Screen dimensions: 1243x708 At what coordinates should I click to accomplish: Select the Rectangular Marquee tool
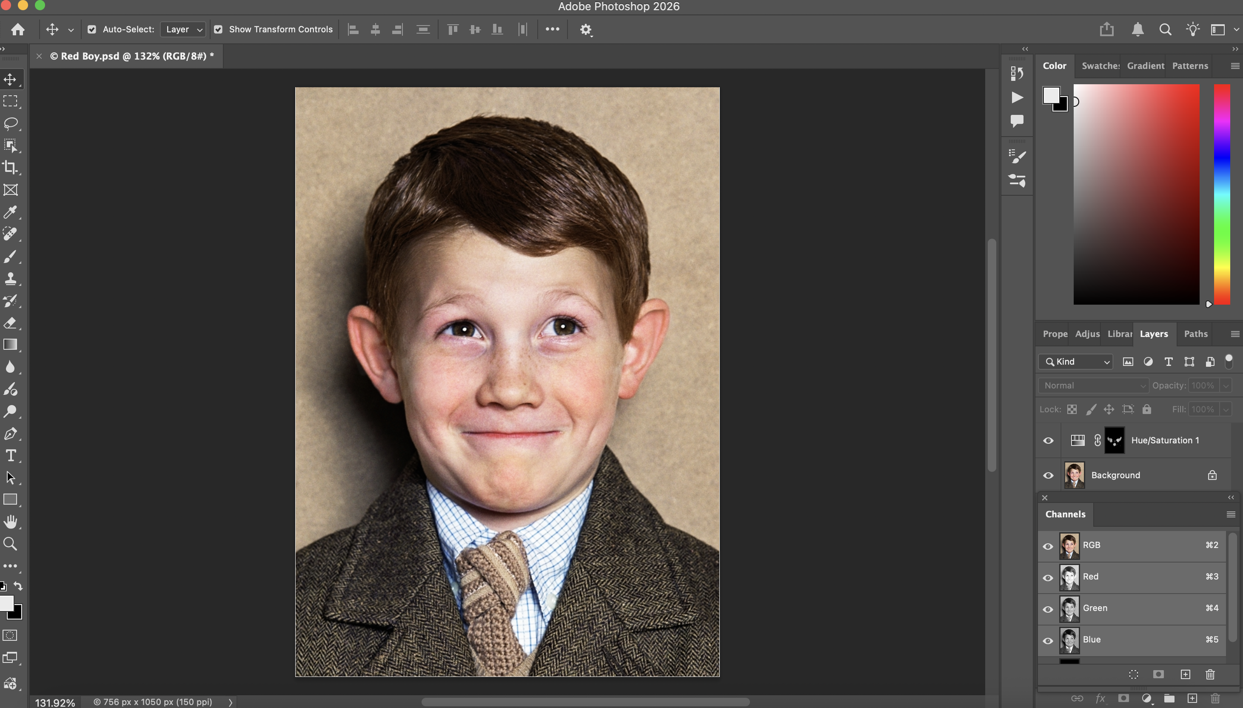[11, 101]
